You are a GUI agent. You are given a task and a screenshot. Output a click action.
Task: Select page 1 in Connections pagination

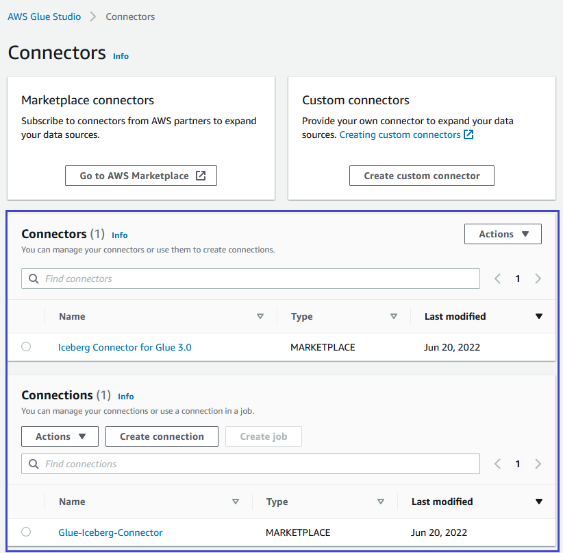[517, 464]
